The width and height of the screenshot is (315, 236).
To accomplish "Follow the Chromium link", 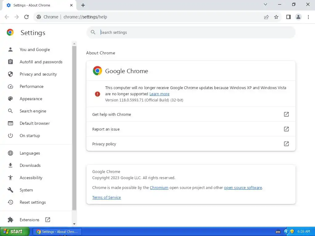I will [159, 188].
